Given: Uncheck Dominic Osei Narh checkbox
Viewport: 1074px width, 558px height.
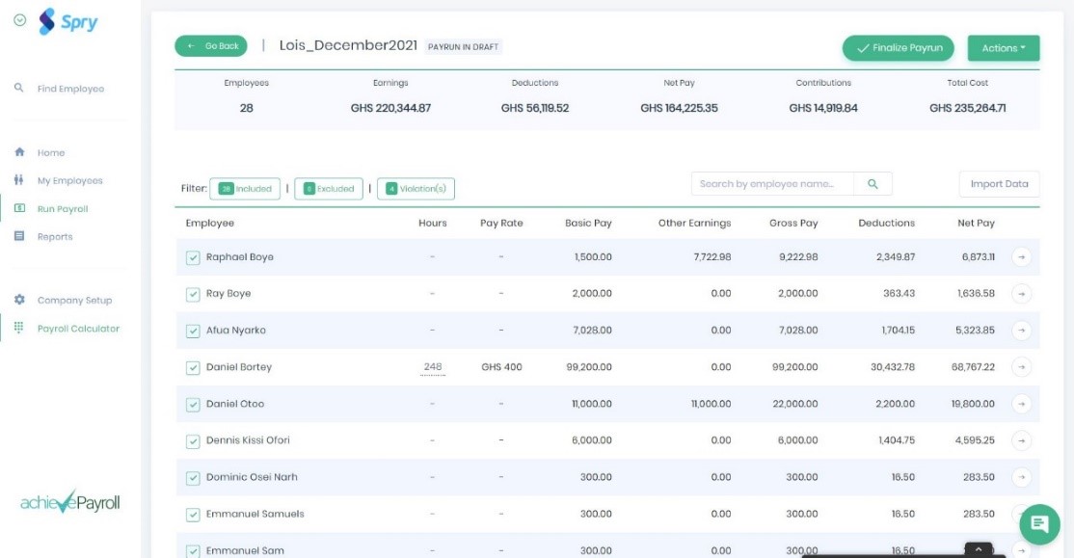Looking at the screenshot, I should pos(193,478).
